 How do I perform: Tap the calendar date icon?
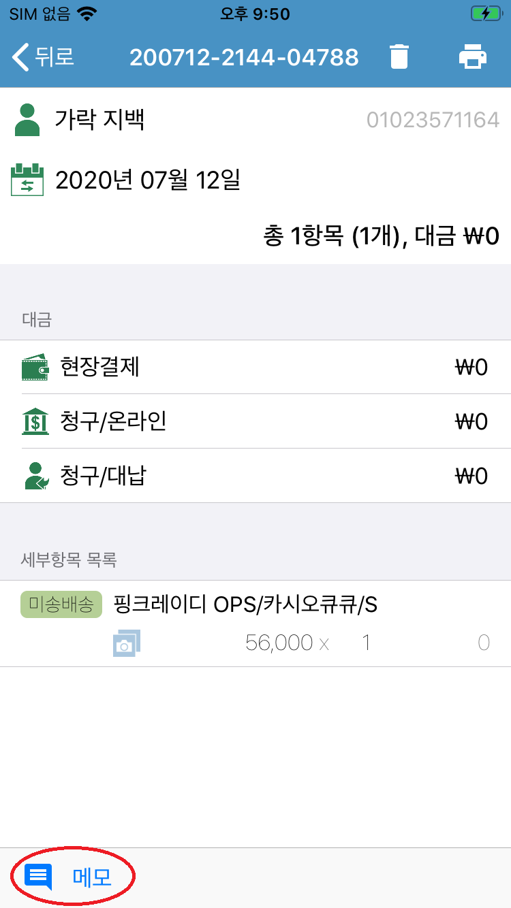coord(27,180)
